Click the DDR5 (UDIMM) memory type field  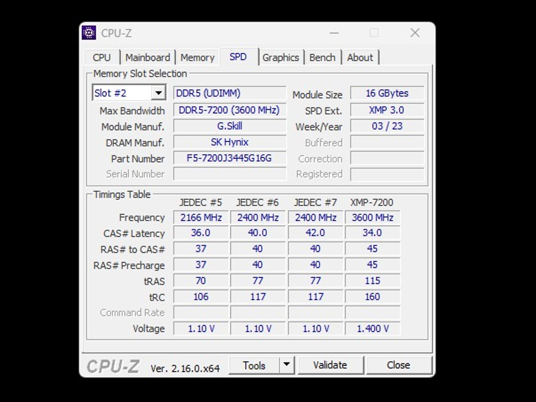coord(230,93)
